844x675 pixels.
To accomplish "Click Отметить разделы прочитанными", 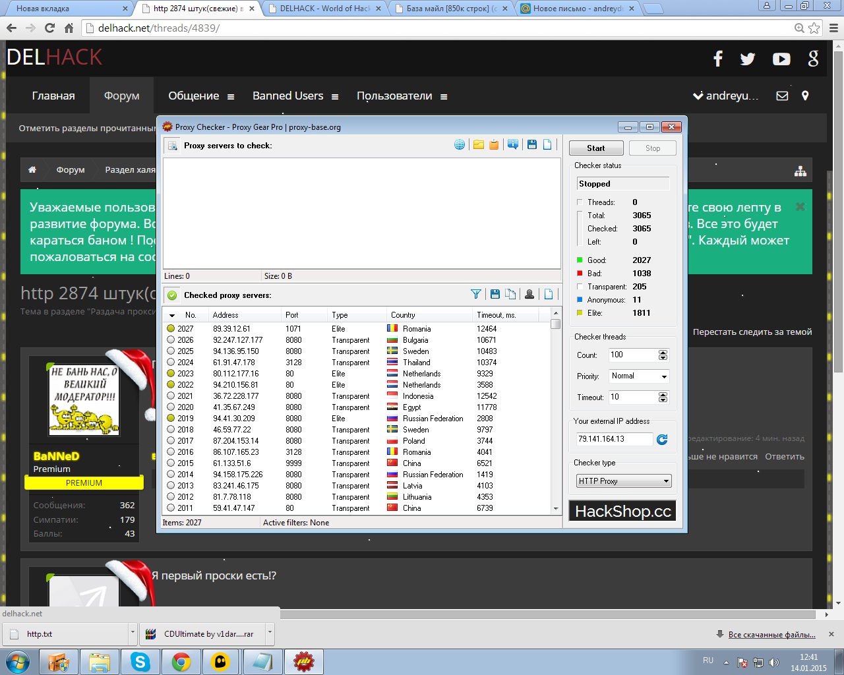I will click(87, 128).
